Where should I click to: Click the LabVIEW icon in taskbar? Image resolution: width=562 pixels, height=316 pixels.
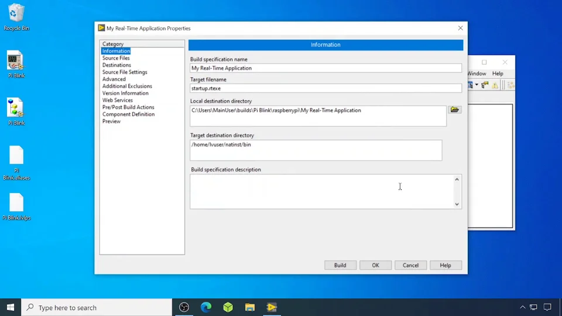(x=272, y=307)
